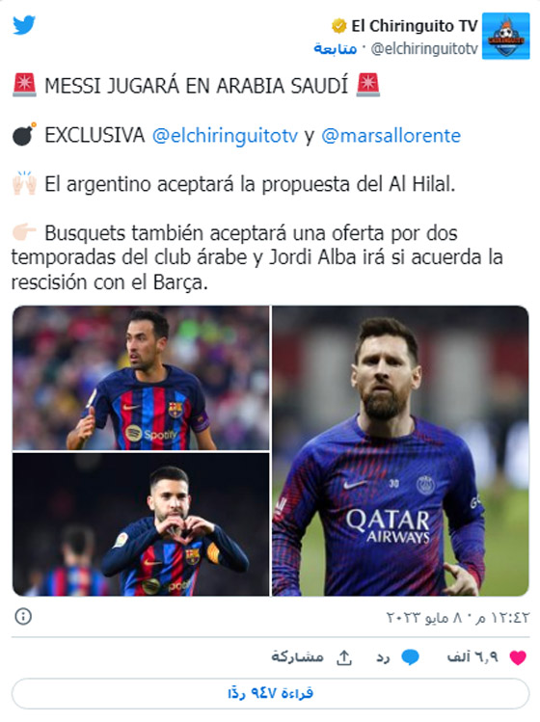Click the رد reply label

383,657
